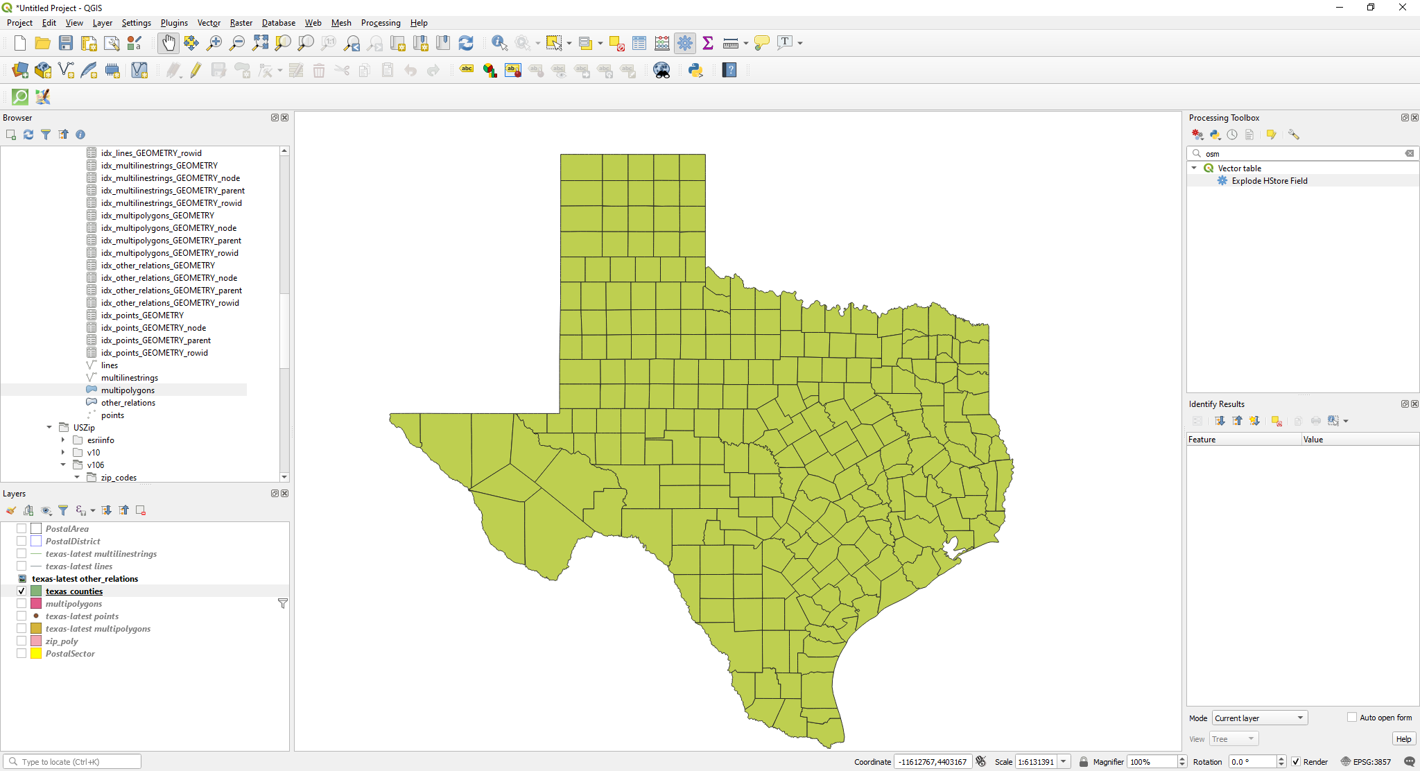1420x771 pixels.
Task: Collapse the v106 folder
Action: click(63, 465)
